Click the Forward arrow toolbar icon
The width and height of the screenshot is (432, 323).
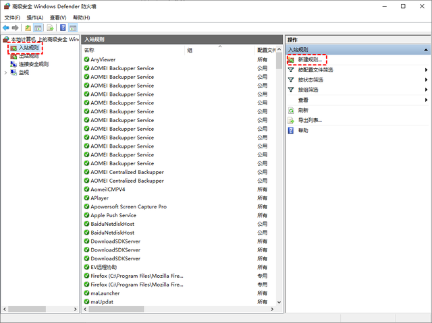(15, 28)
